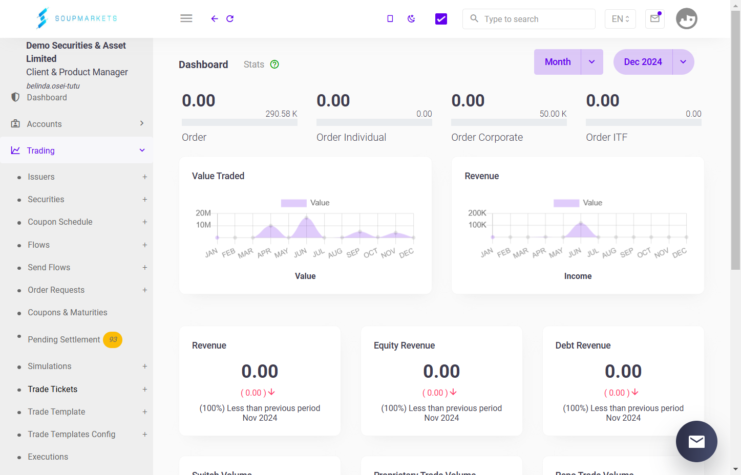The image size is (741, 475).
Task: Switch to the Stats tab
Action: pyautogui.click(x=254, y=64)
